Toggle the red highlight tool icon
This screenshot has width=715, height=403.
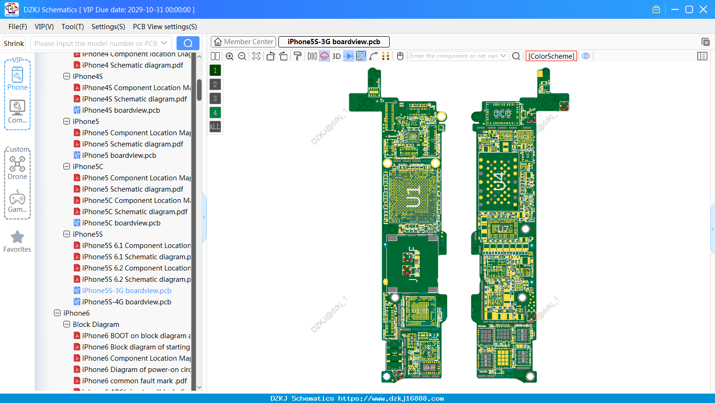(x=324, y=56)
